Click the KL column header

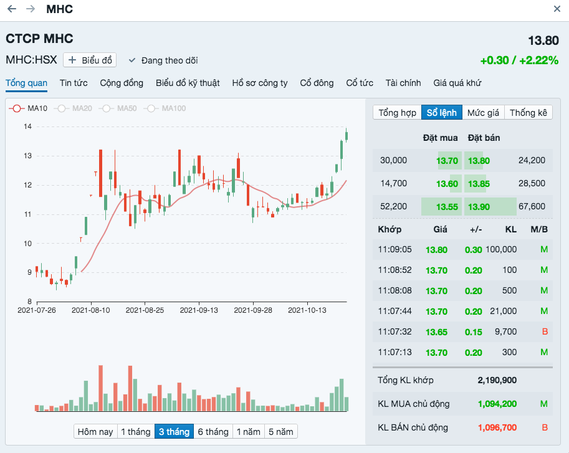click(511, 229)
